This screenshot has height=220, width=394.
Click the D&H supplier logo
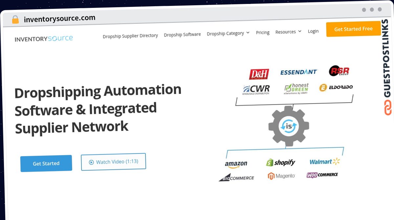click(x=259, y=74)
